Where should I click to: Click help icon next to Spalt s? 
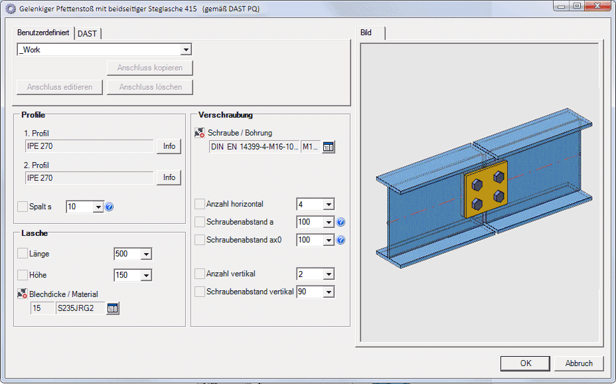(110, 207)
